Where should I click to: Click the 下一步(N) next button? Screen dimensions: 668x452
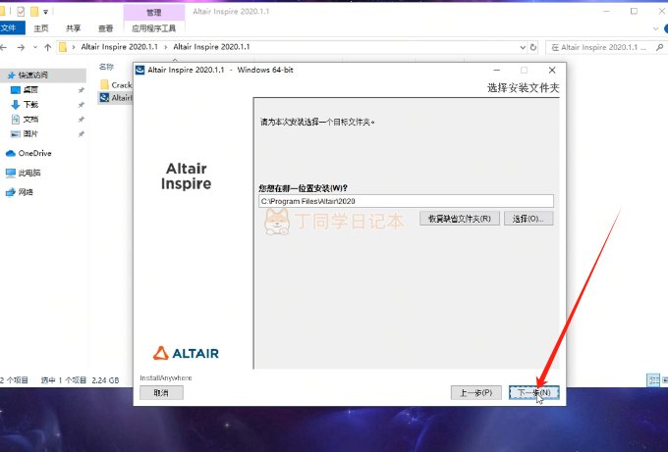(x=535, y=392)
